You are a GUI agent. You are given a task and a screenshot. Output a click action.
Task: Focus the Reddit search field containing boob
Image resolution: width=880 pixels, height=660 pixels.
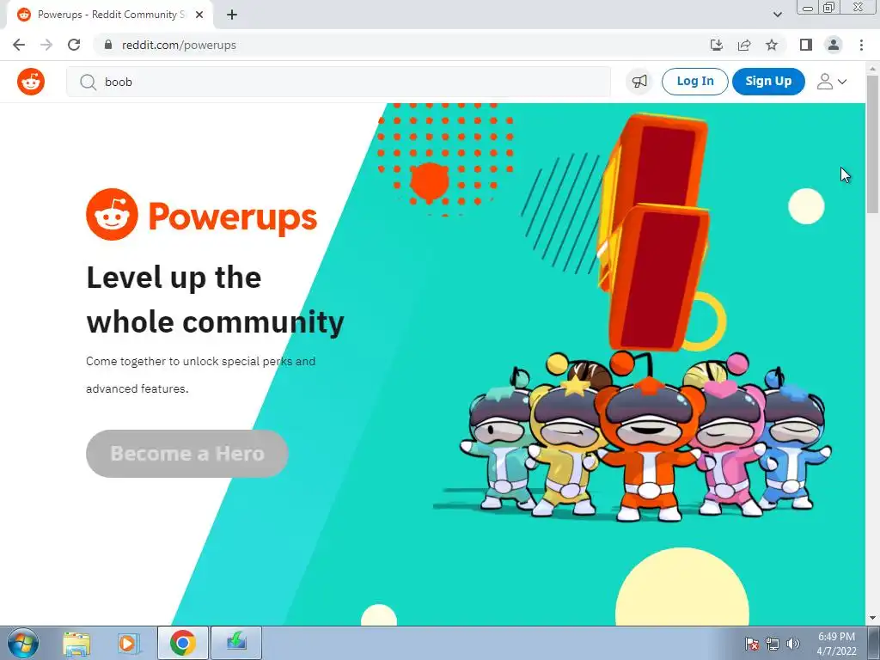339,82
